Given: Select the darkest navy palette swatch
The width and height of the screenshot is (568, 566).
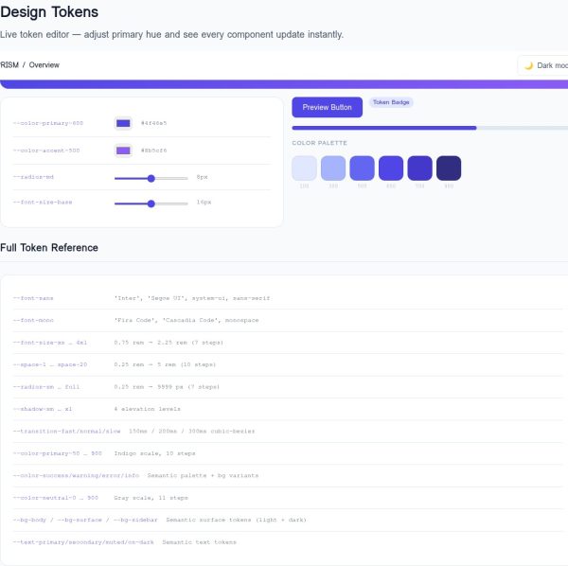Looking at the screenshot, I should [449, 168].
